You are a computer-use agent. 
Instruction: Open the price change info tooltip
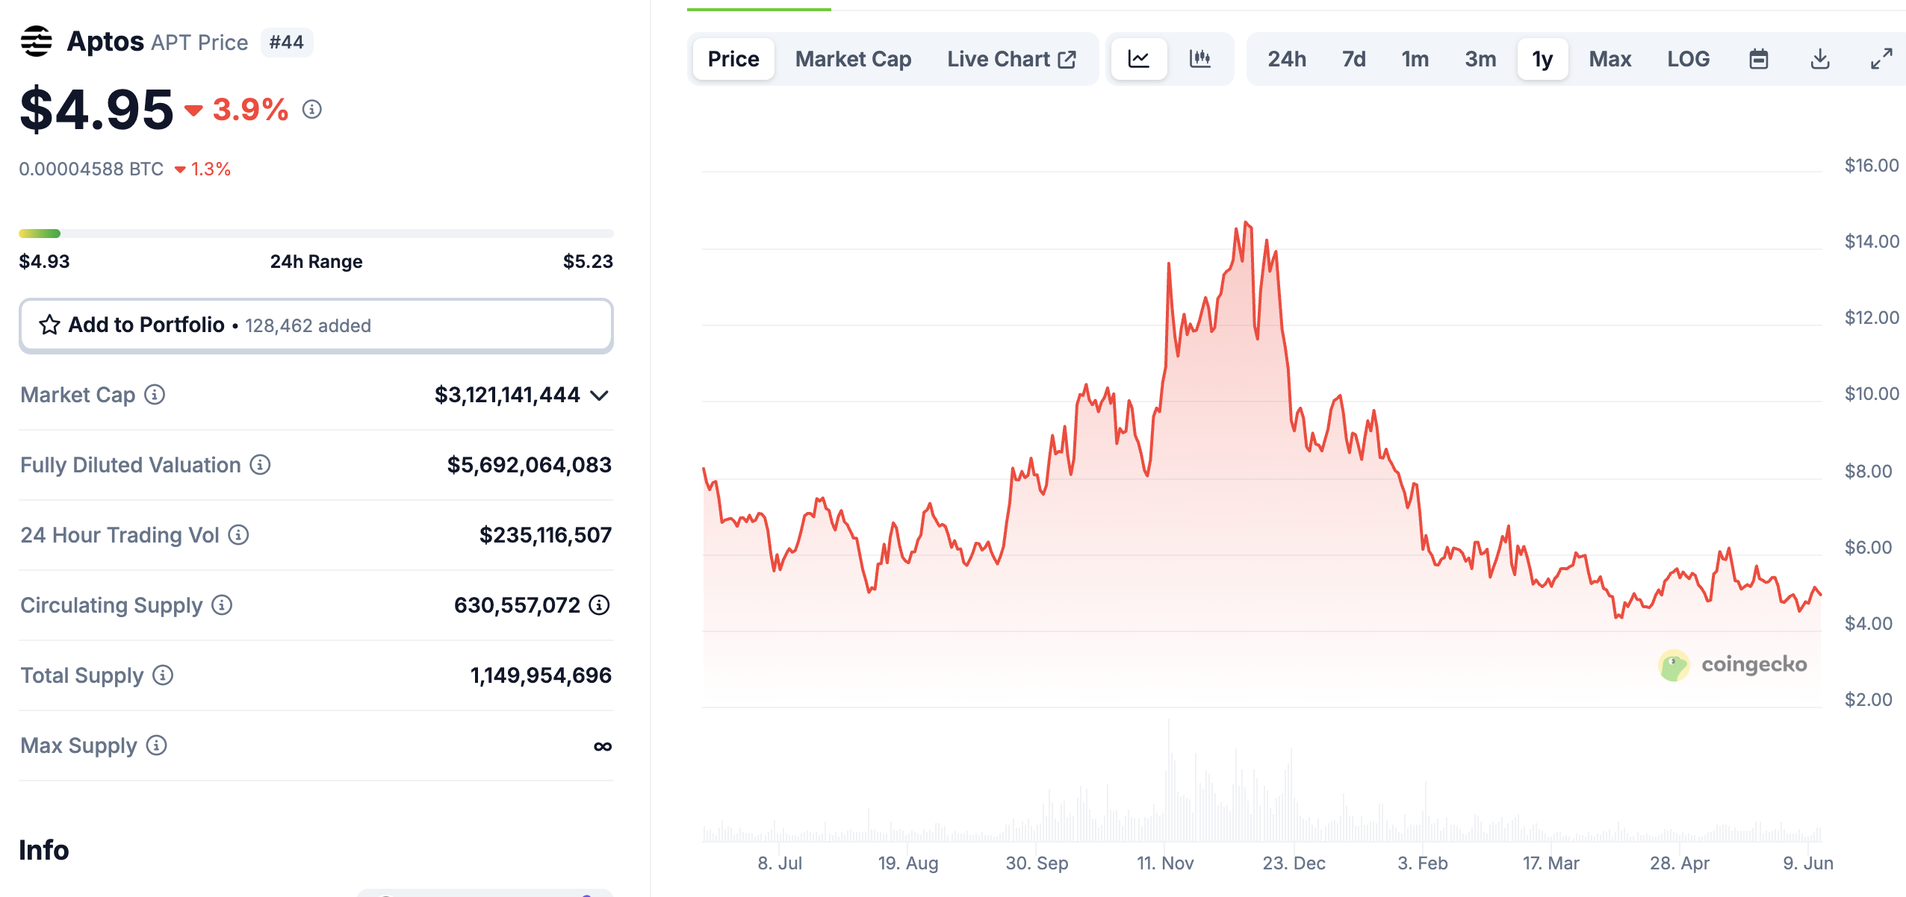pyautogui.click(x=311, y=110)
